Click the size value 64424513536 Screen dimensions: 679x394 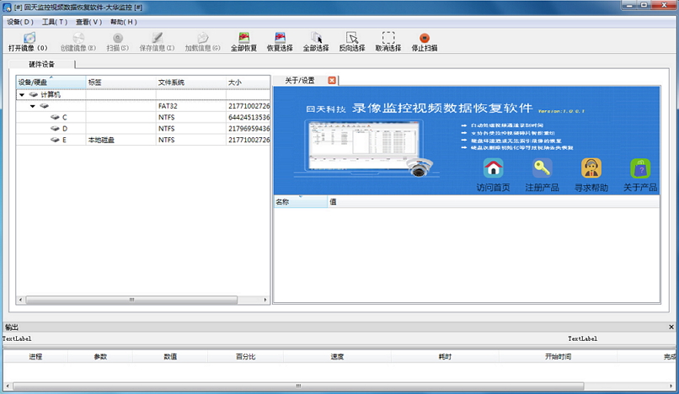[249, 117]
